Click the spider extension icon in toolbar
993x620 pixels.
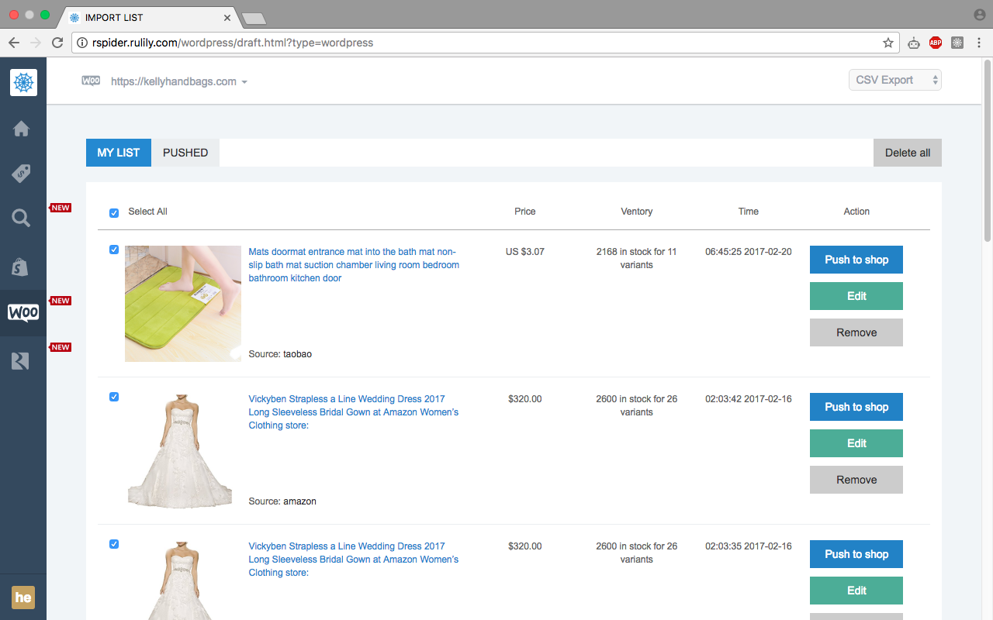point(957,43)
